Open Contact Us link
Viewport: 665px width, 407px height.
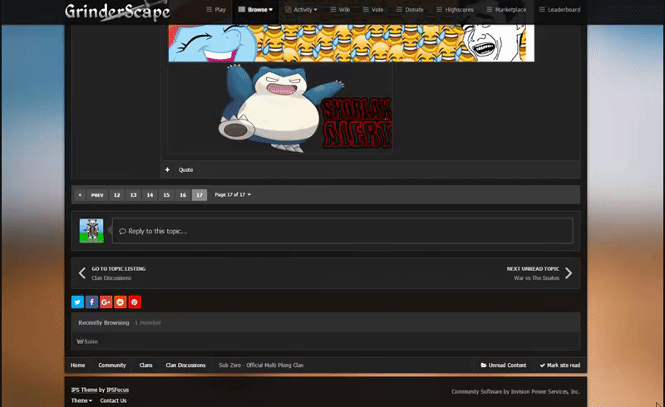113,400
